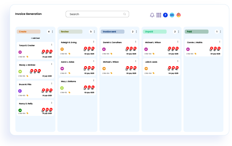Click checklist icon on Stacey J. McGrew card
232x146 pixels.
pos(31,72)
